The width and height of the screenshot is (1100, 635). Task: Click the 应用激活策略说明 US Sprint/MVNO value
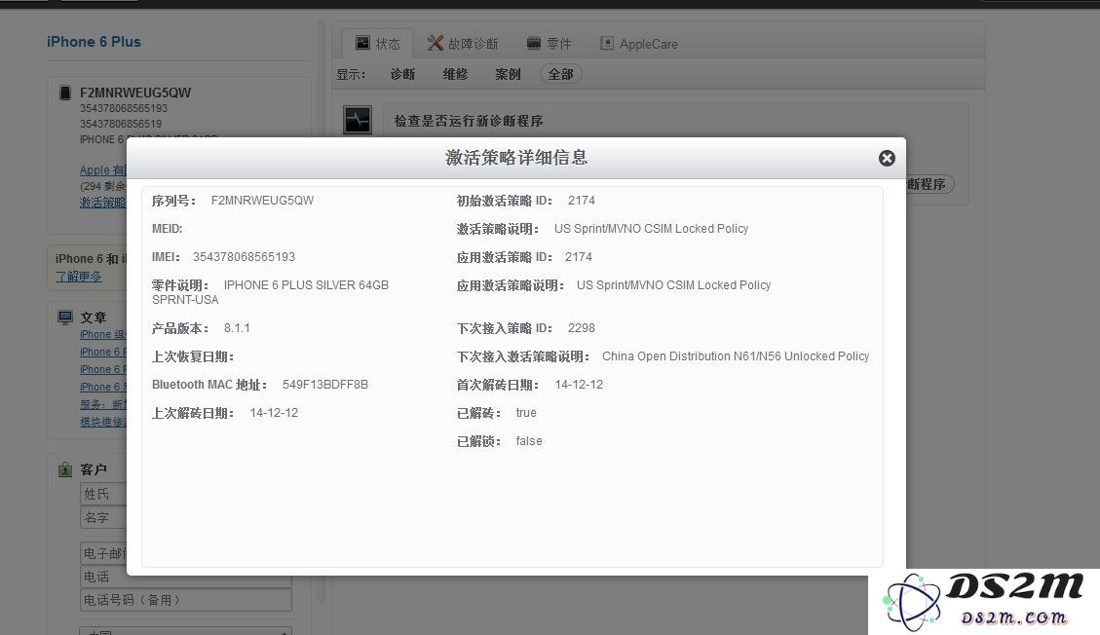click(674, 285)
